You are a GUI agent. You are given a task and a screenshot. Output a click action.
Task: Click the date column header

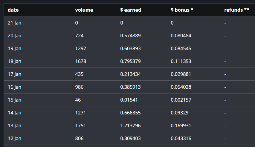[x=13, y=10]
